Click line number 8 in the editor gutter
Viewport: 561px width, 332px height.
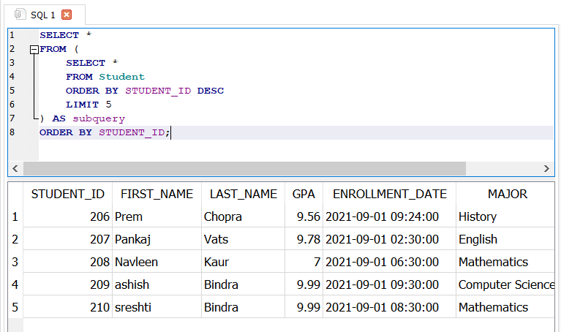[12, 133]
